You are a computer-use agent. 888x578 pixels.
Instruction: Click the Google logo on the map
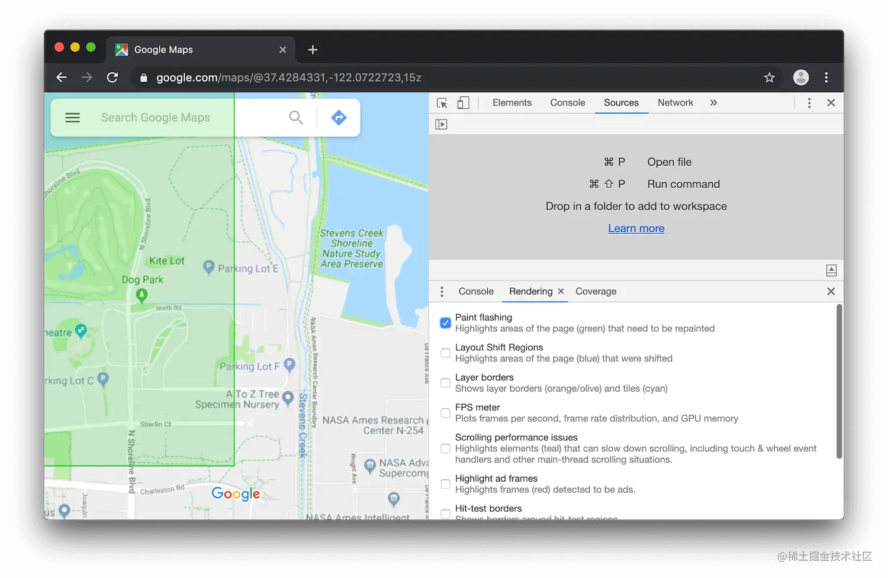click(236, 493)
